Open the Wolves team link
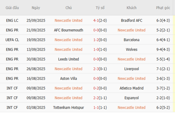 click(131, 49)
